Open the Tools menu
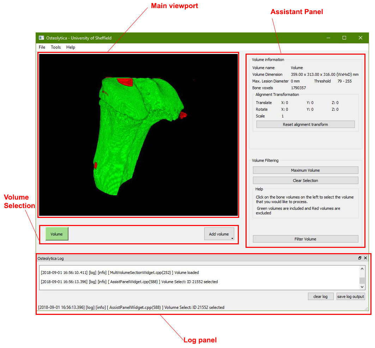 tap(56, 47)
